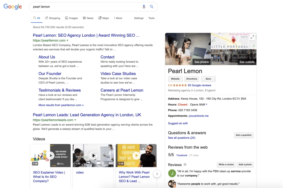Open dropdown arrow next to pearllemon.com URL
Screen dimensions: 283x188
coord(67,41)
